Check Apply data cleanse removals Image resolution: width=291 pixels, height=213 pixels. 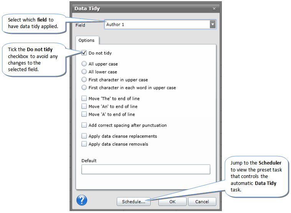point(84,144)
